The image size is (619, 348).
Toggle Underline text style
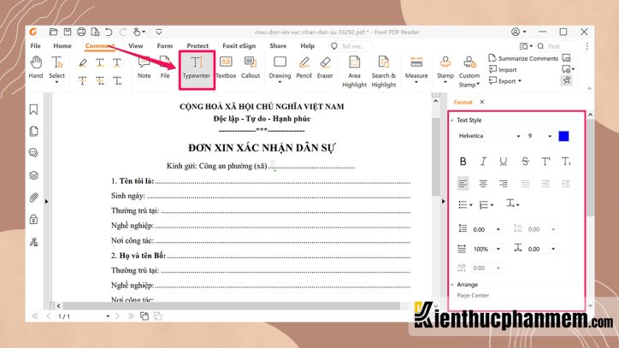(x=504, y=161)
